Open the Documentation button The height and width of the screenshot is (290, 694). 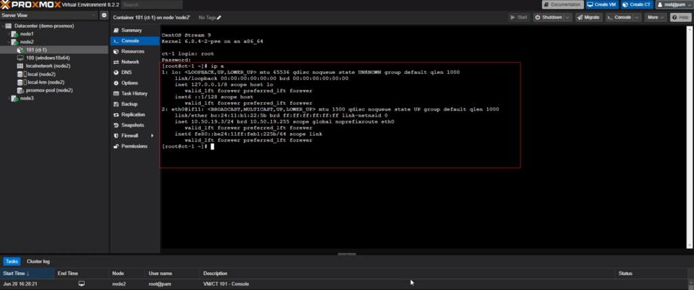point(563,5)
